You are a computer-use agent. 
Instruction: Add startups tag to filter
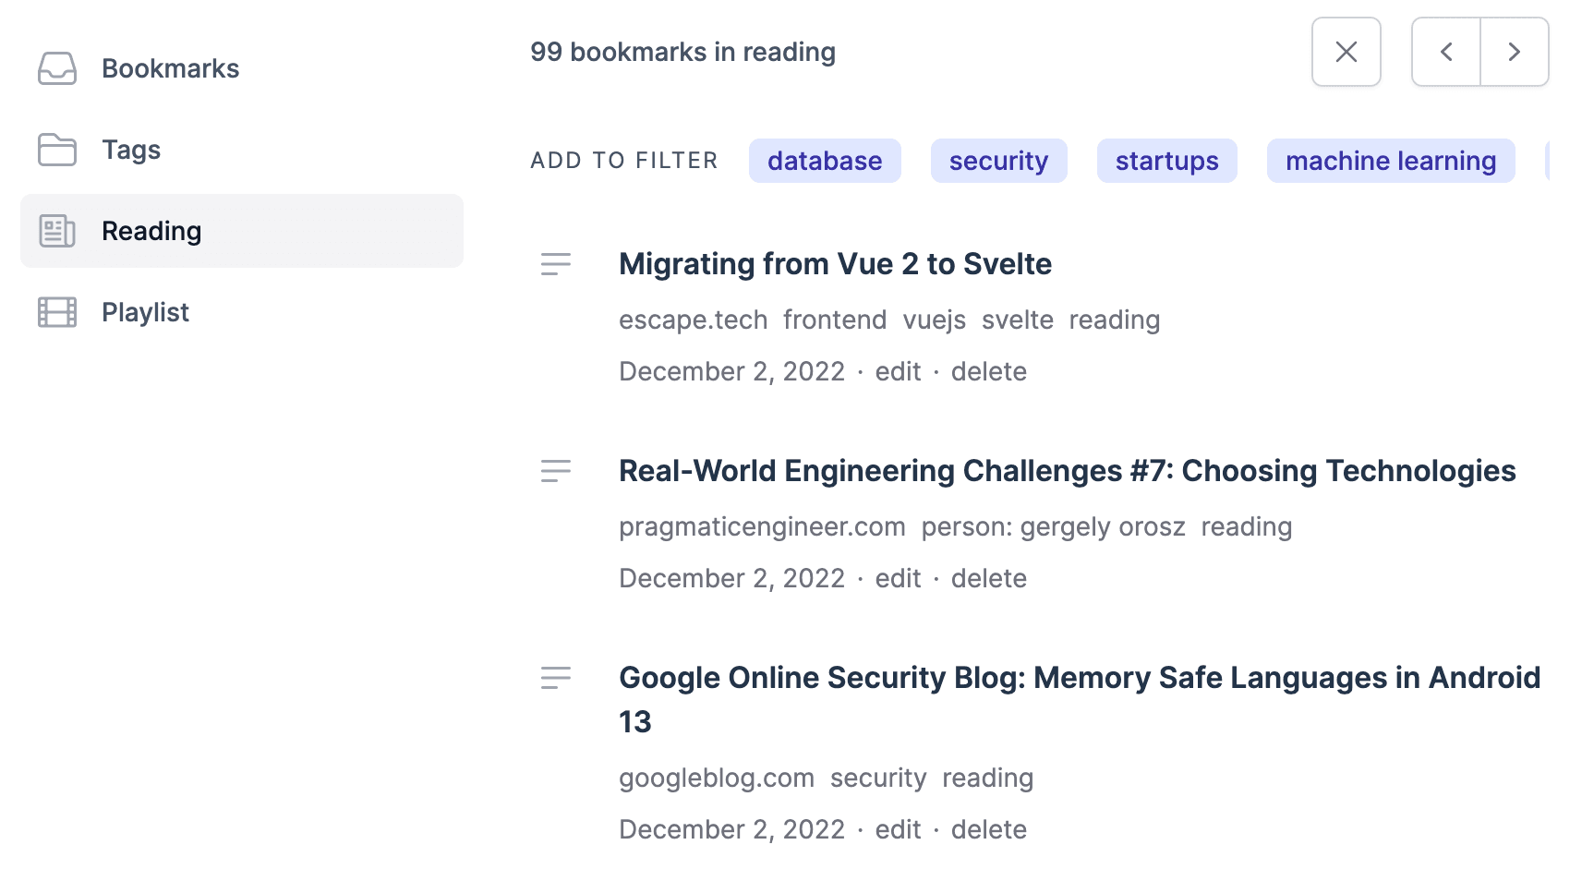coord(1166,161)
